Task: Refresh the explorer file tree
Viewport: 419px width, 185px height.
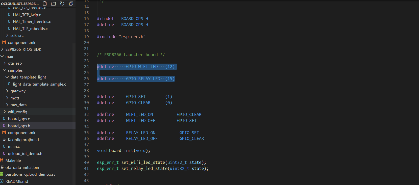Action: pos(62,3)
